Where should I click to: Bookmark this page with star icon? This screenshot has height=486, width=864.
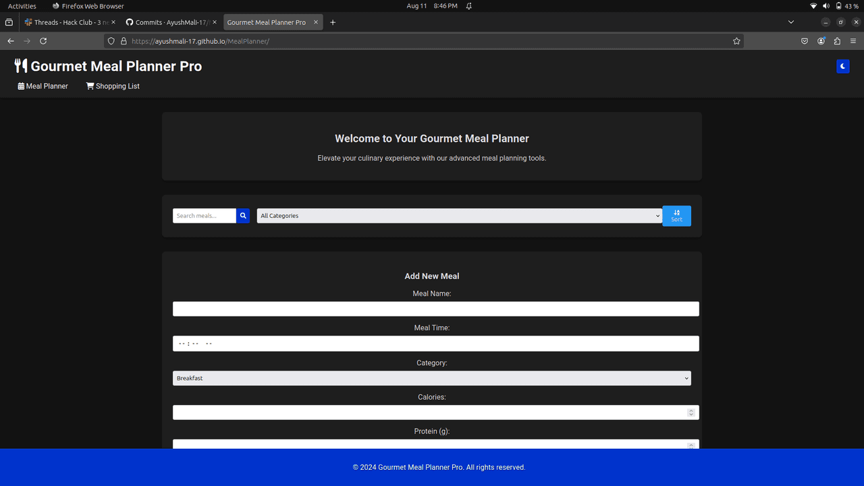coord(736,41)
